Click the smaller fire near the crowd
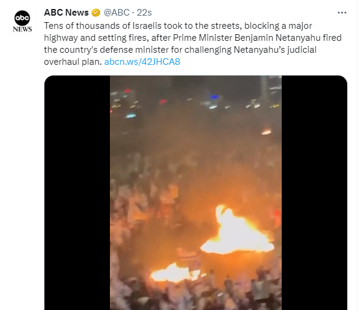 click(175, 273)
